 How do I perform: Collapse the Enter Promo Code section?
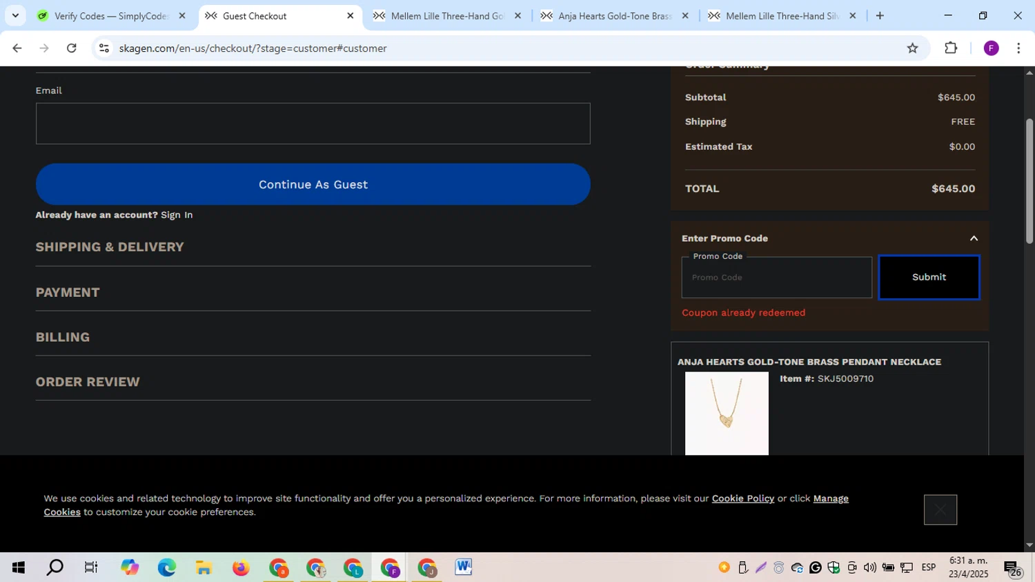974,238
